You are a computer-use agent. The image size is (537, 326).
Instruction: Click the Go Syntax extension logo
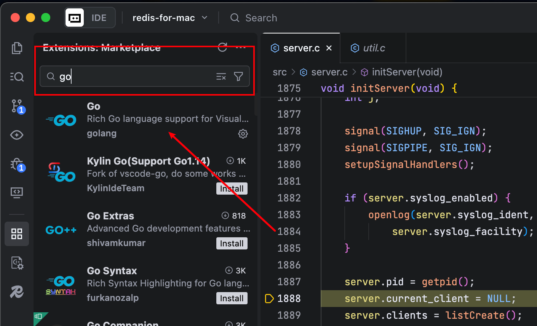click(61, 286)
